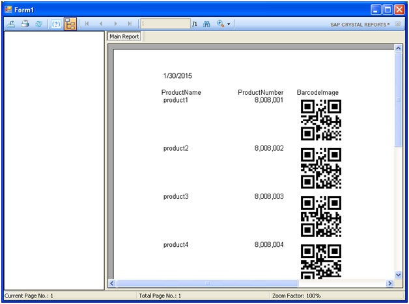Close the current view with the toolbar X

[x=397, y=24]
